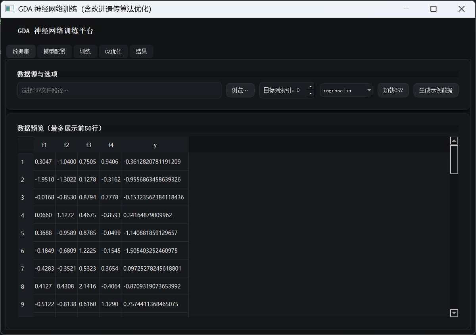The height and width of the screenshot is (335, 476).
Task: Click scroll-down arrow in data preview
Action: [x=454, y=313]
